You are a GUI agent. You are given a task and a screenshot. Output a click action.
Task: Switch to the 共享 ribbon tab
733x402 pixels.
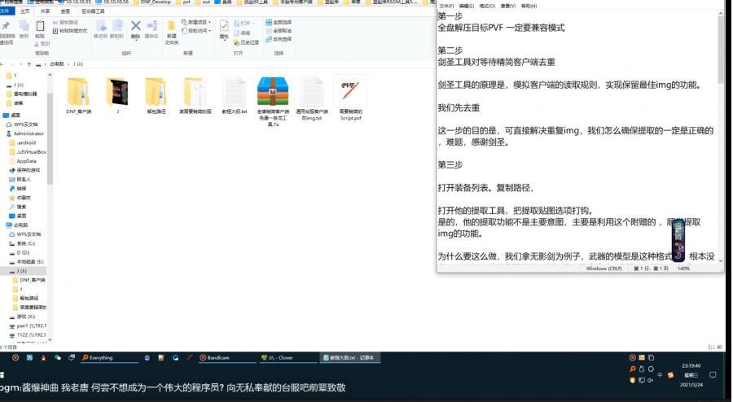[x=45, y=11]
